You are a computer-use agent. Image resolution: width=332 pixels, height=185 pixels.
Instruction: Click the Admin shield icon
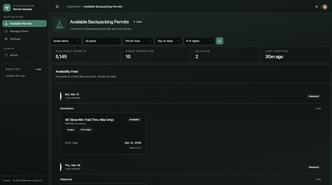[6, 55]
